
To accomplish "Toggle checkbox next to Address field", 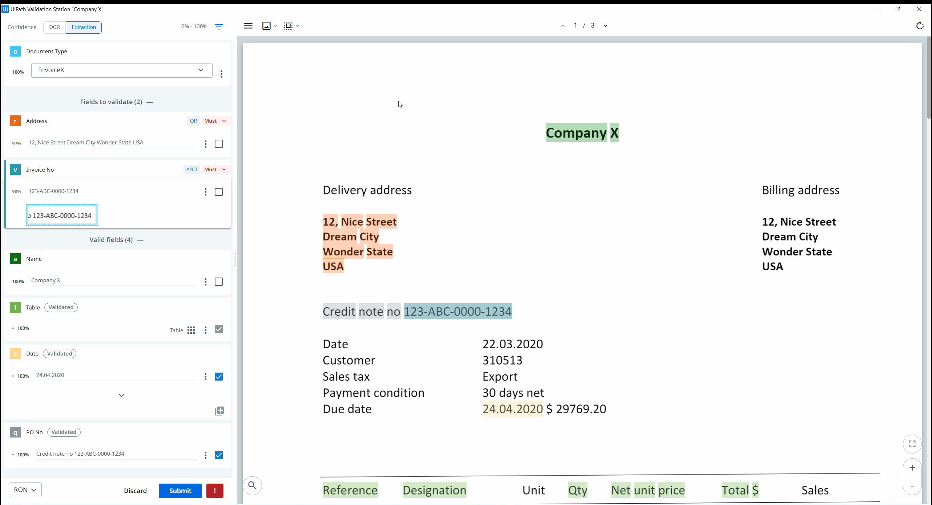I will click(x=218, y=144).
